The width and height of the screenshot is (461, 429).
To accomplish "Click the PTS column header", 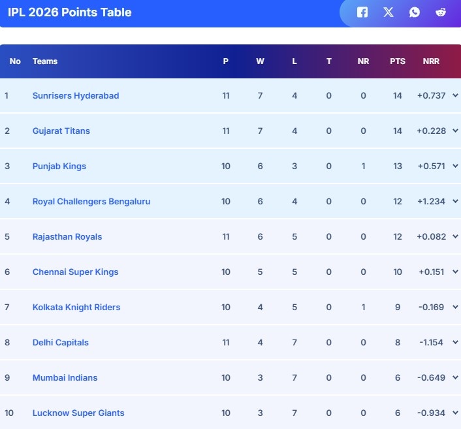I will (398, 61).
